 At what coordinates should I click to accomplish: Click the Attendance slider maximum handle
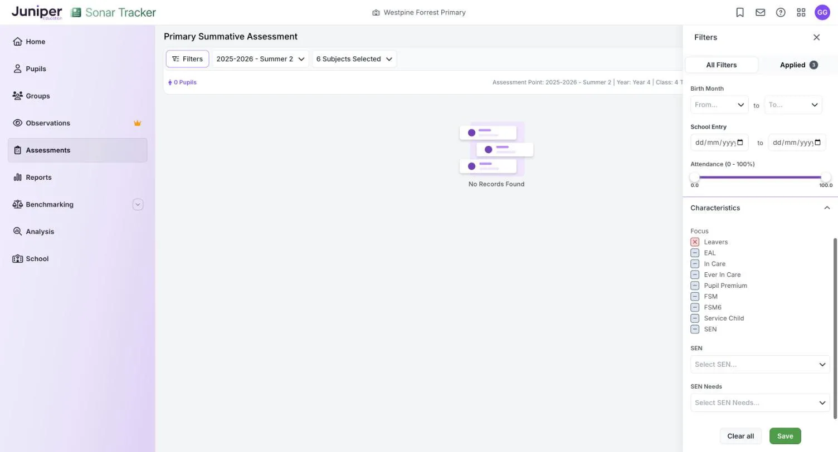tap(826, 177)
